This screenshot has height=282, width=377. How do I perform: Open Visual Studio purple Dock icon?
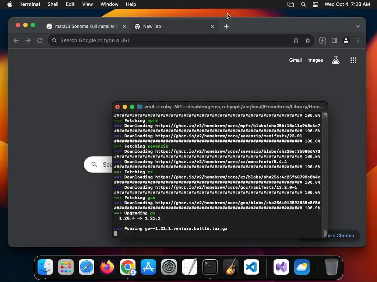[281, 267]
